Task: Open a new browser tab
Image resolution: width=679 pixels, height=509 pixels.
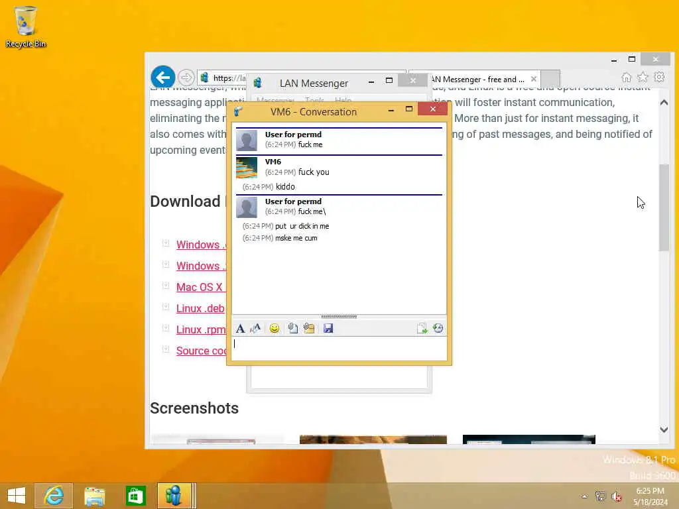Action: [551, 79]
